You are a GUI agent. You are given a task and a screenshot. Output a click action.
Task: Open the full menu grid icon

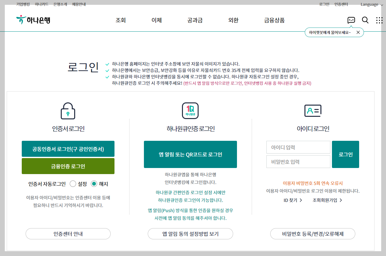pos(379,20)
